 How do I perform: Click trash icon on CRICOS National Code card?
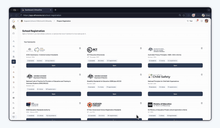80,75
